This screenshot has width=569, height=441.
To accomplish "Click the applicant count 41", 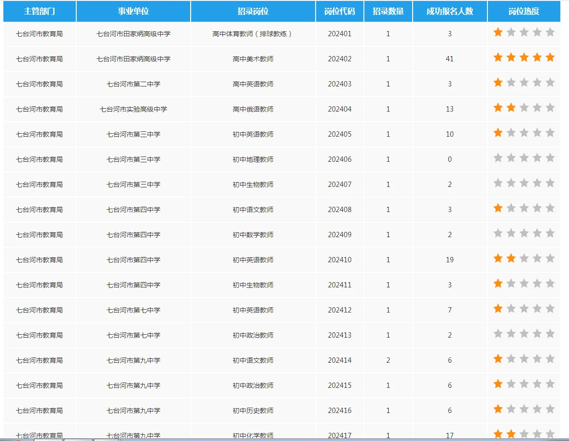I will coord(450,59).
